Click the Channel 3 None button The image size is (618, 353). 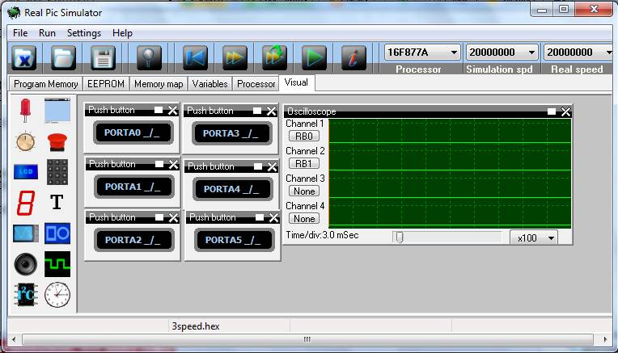[x=304, y=191]
